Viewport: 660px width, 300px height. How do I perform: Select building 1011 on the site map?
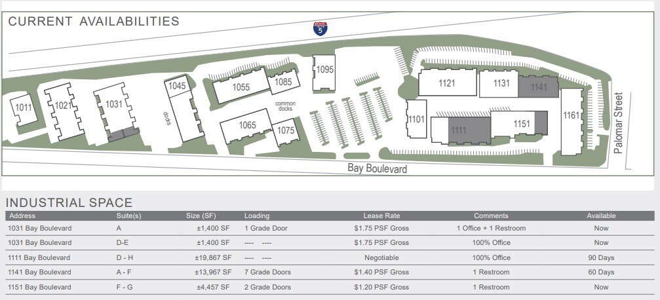click(24, 109)
